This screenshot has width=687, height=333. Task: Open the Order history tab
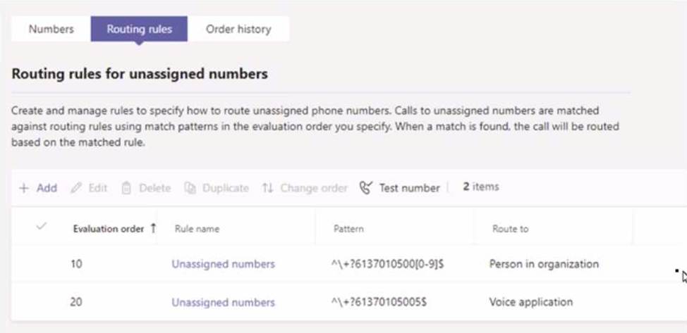[238, 29]
